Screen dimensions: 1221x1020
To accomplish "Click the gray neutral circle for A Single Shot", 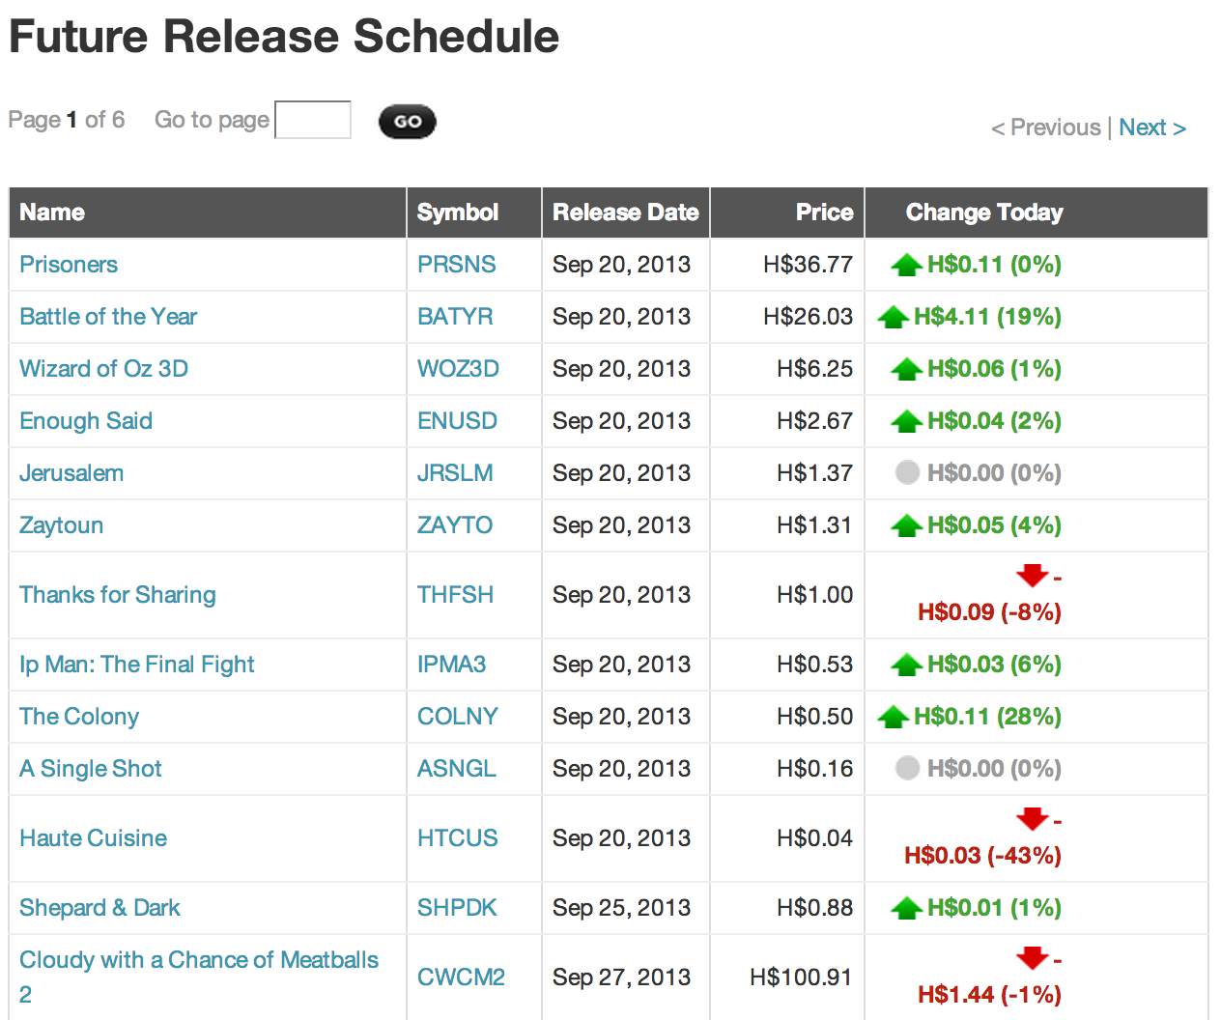I will pos(906,769).
